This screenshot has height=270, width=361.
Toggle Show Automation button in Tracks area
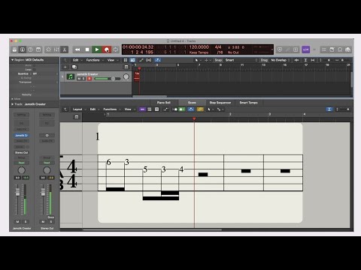pos(141,60)
